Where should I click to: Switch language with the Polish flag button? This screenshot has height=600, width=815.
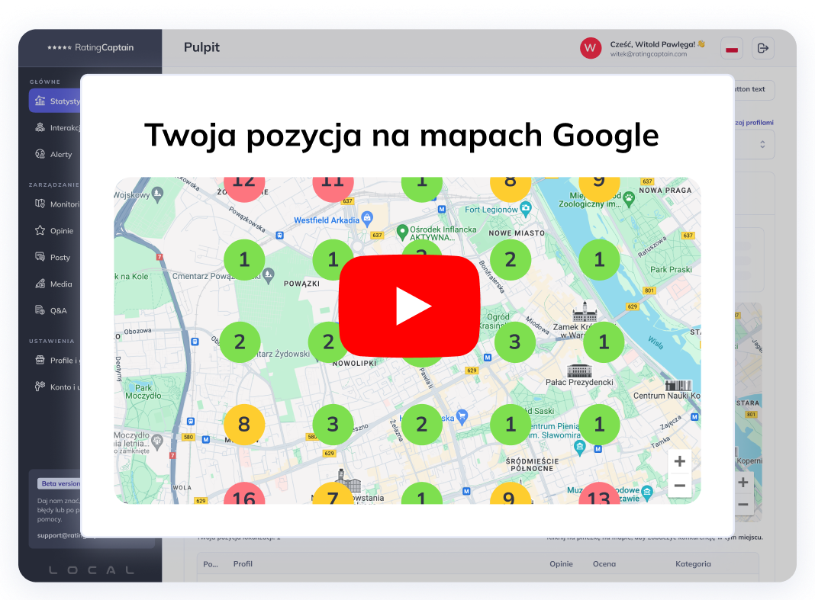[732, 48]
